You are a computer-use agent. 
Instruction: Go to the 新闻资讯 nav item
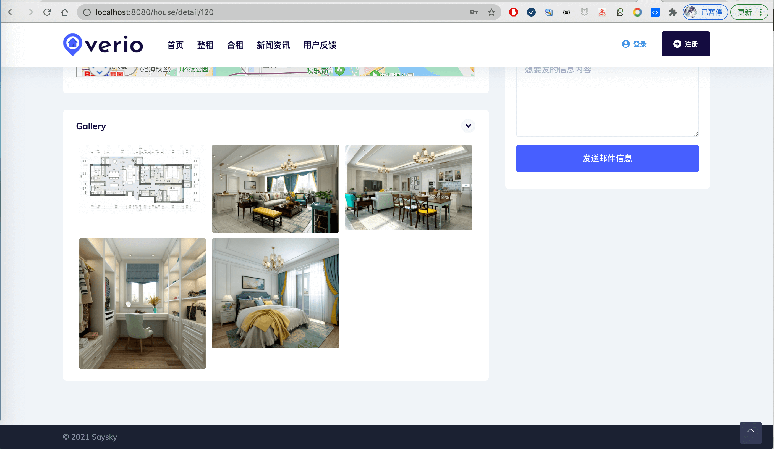click(273, 45)
